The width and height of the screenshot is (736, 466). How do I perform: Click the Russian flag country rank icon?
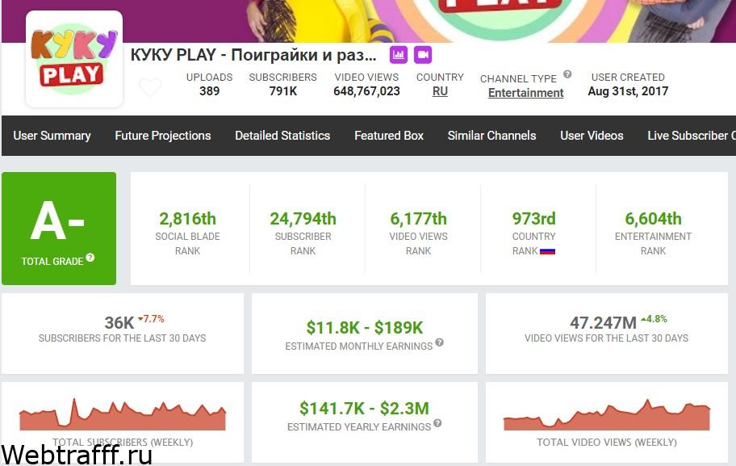(x=547, y=251)
